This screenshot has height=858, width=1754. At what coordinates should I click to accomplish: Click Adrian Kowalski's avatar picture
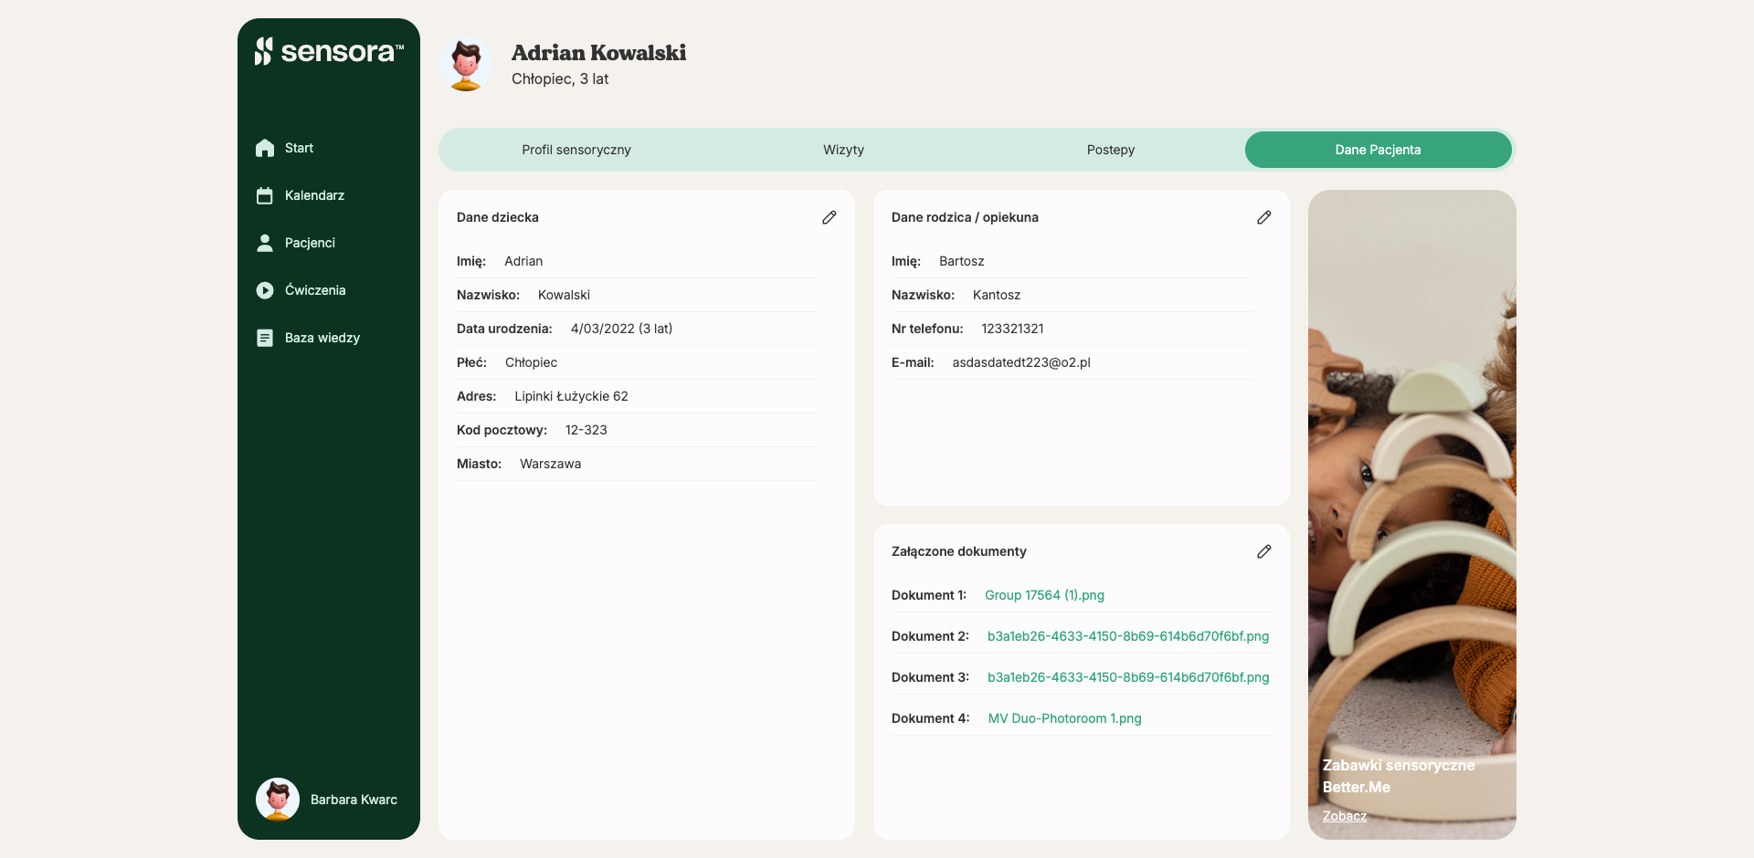click(466, 64)
